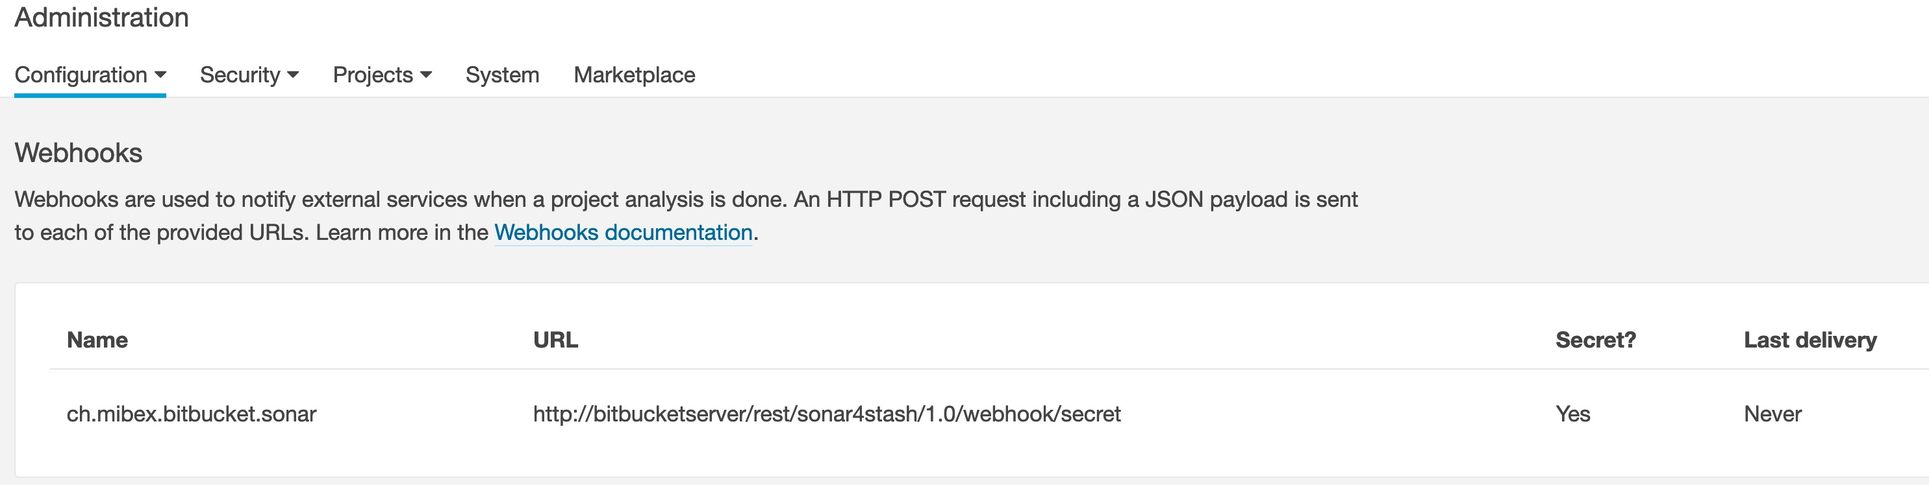Expand the Security dropdown menu

[240, 75]
